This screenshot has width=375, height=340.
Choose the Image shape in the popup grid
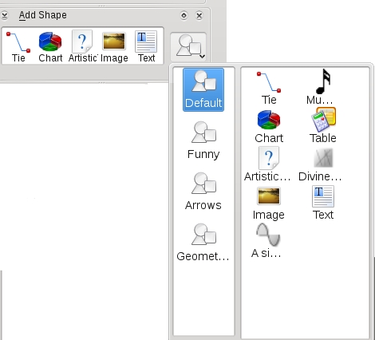pos(269,204)
